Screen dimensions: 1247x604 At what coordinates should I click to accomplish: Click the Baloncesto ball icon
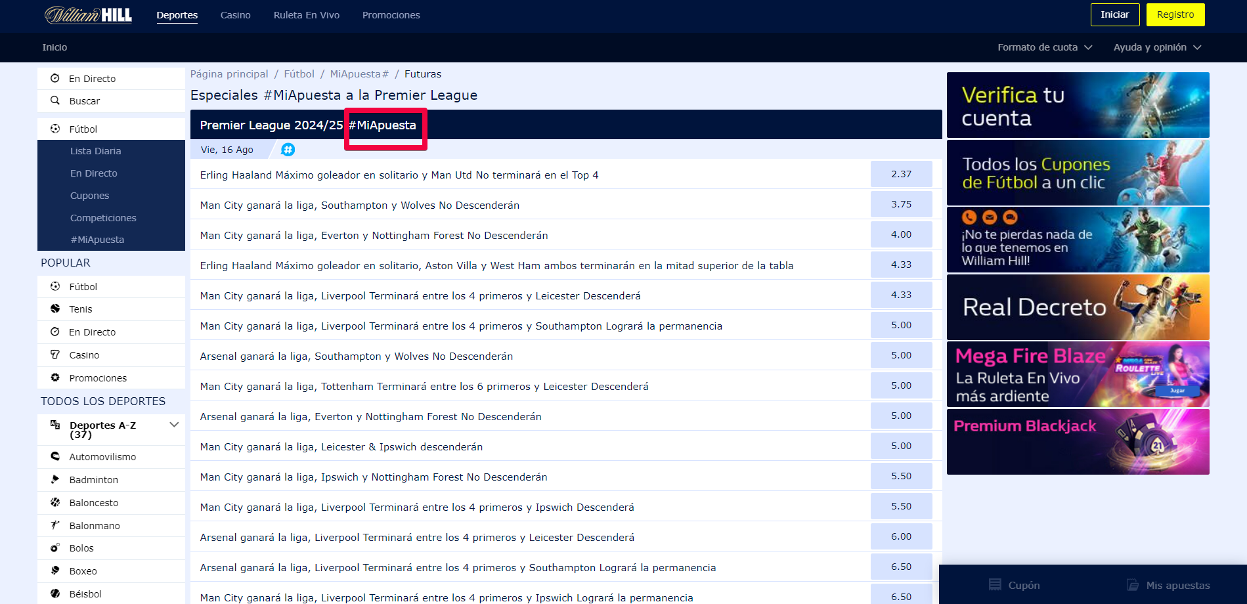pyautogui.click(x=55, y=502)
